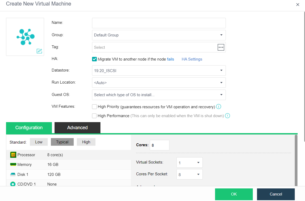The width and height of the screenshot is (305, 201).
Task: Open the Datastore dropdown
Action: [159, 70]
